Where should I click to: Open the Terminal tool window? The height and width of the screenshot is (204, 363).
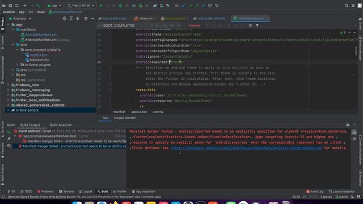66,192
